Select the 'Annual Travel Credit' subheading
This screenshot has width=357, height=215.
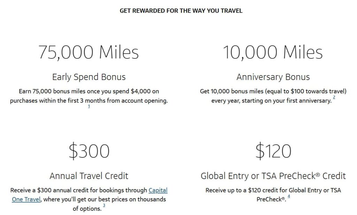click(x=89, y=176)
